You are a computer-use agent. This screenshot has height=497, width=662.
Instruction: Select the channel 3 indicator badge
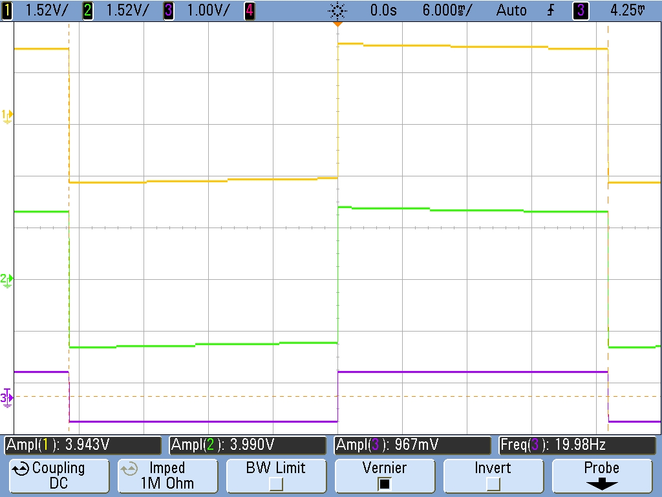[168, 10]
